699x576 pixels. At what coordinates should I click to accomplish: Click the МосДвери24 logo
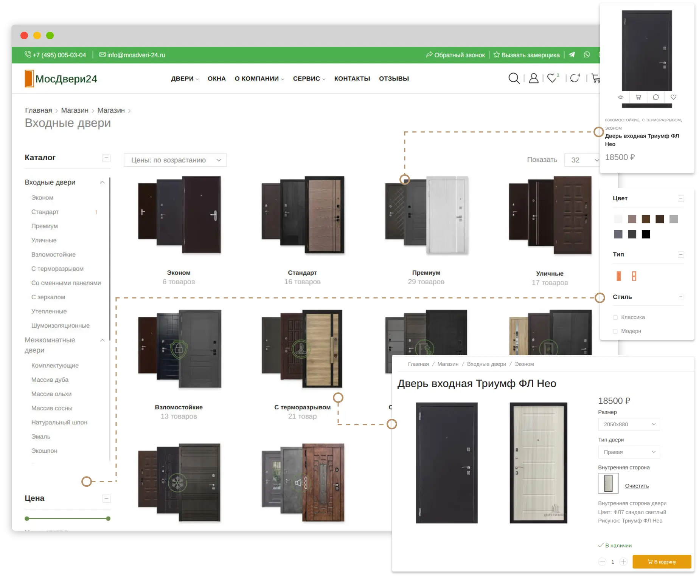[x=61, y=79]
